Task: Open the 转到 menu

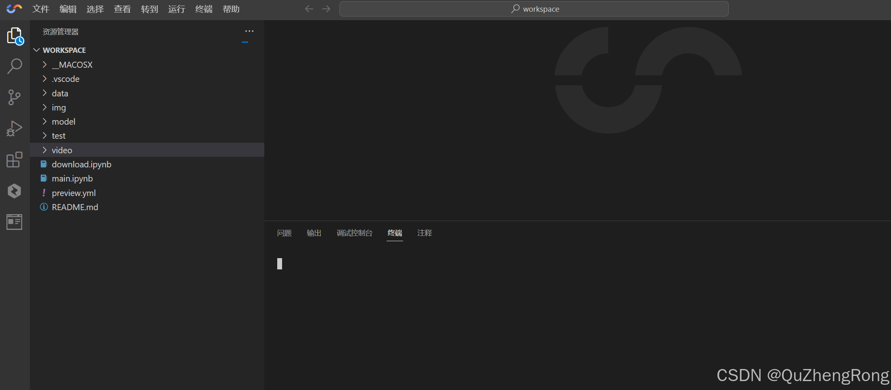Action: tap(149, 9)
